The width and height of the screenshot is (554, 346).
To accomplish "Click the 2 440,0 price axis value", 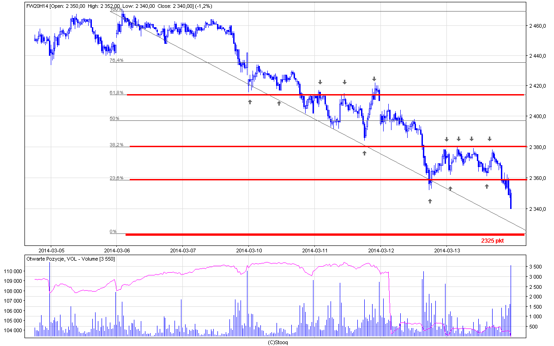I will point(538,56).
